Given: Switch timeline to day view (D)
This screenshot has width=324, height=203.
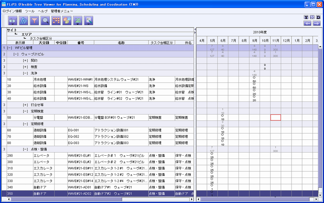Looking at the screenshot, I should point(318,17).
